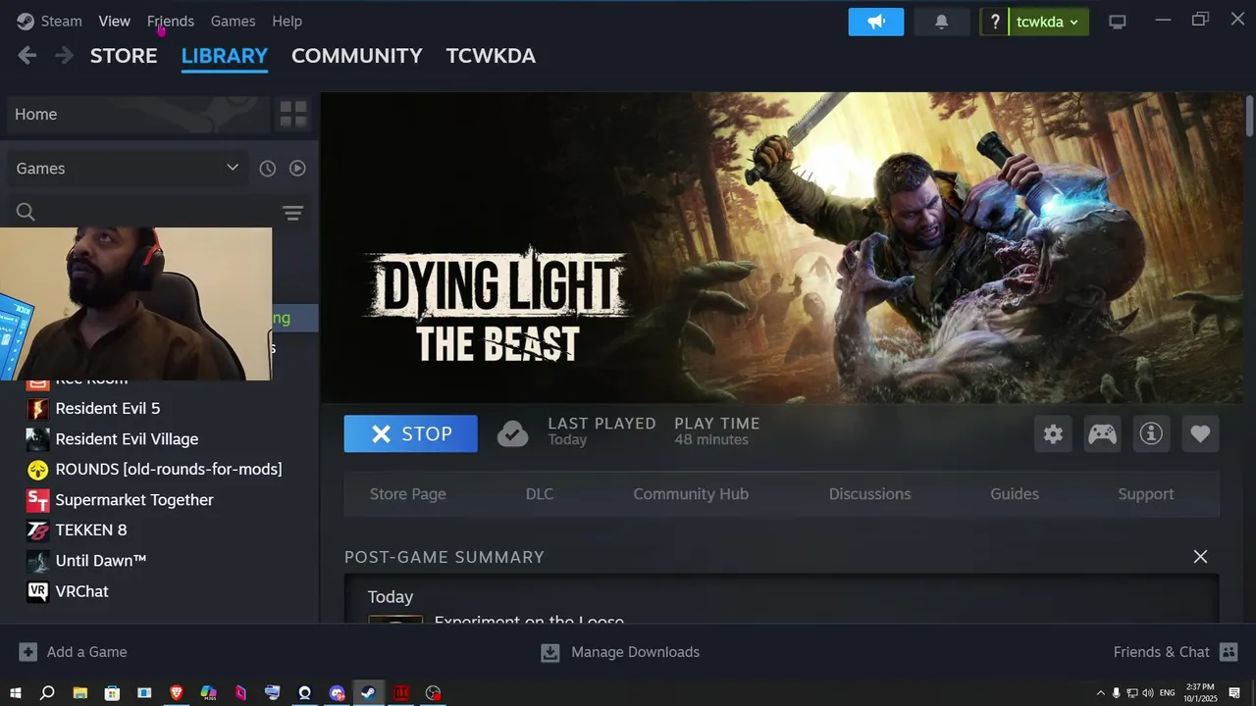1256x706 pixels.
Task: Check the cloud sync status icon
Action: pos(512,433)
